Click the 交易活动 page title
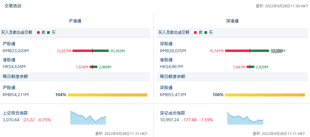Viewport: 310px width, 137px height. pos(13,6)
